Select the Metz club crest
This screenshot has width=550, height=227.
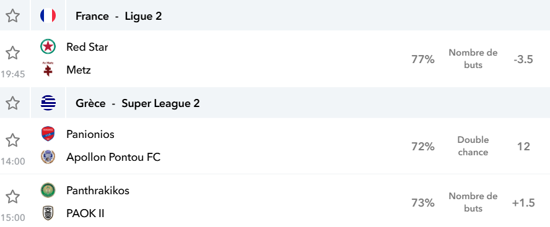click(48, 69)
